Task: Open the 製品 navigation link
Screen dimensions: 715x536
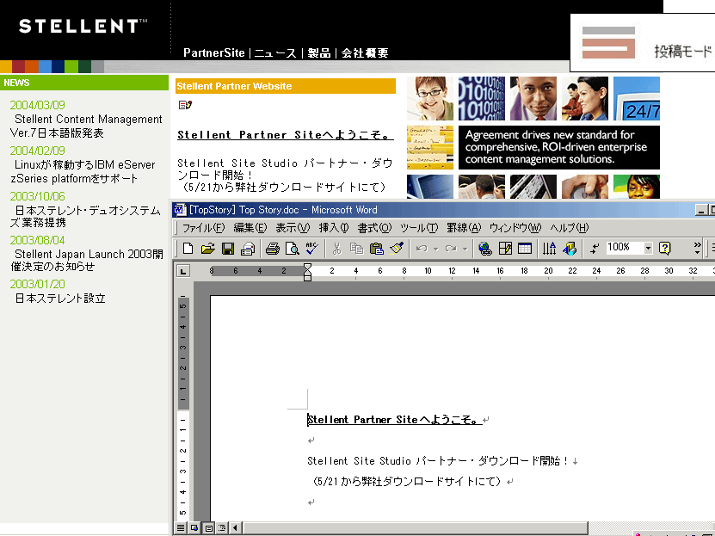Action: click(x=318, y=52)
